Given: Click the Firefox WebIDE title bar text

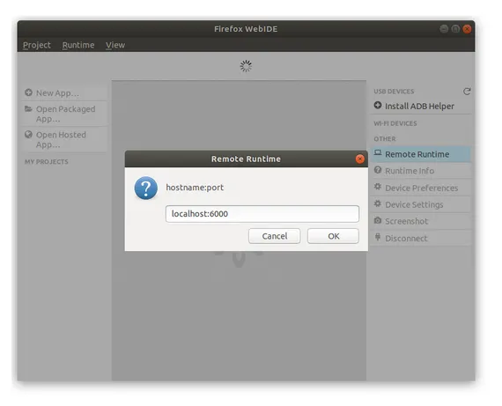Looking at the screenshot, I should click(x=246, y=29).
